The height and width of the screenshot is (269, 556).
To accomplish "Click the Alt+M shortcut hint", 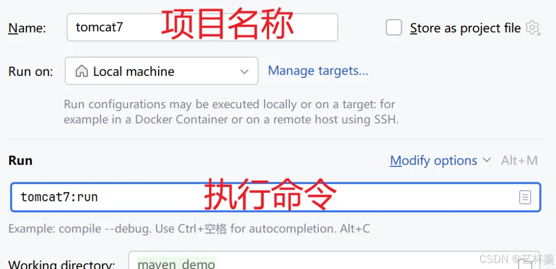I will click(519, 160).
